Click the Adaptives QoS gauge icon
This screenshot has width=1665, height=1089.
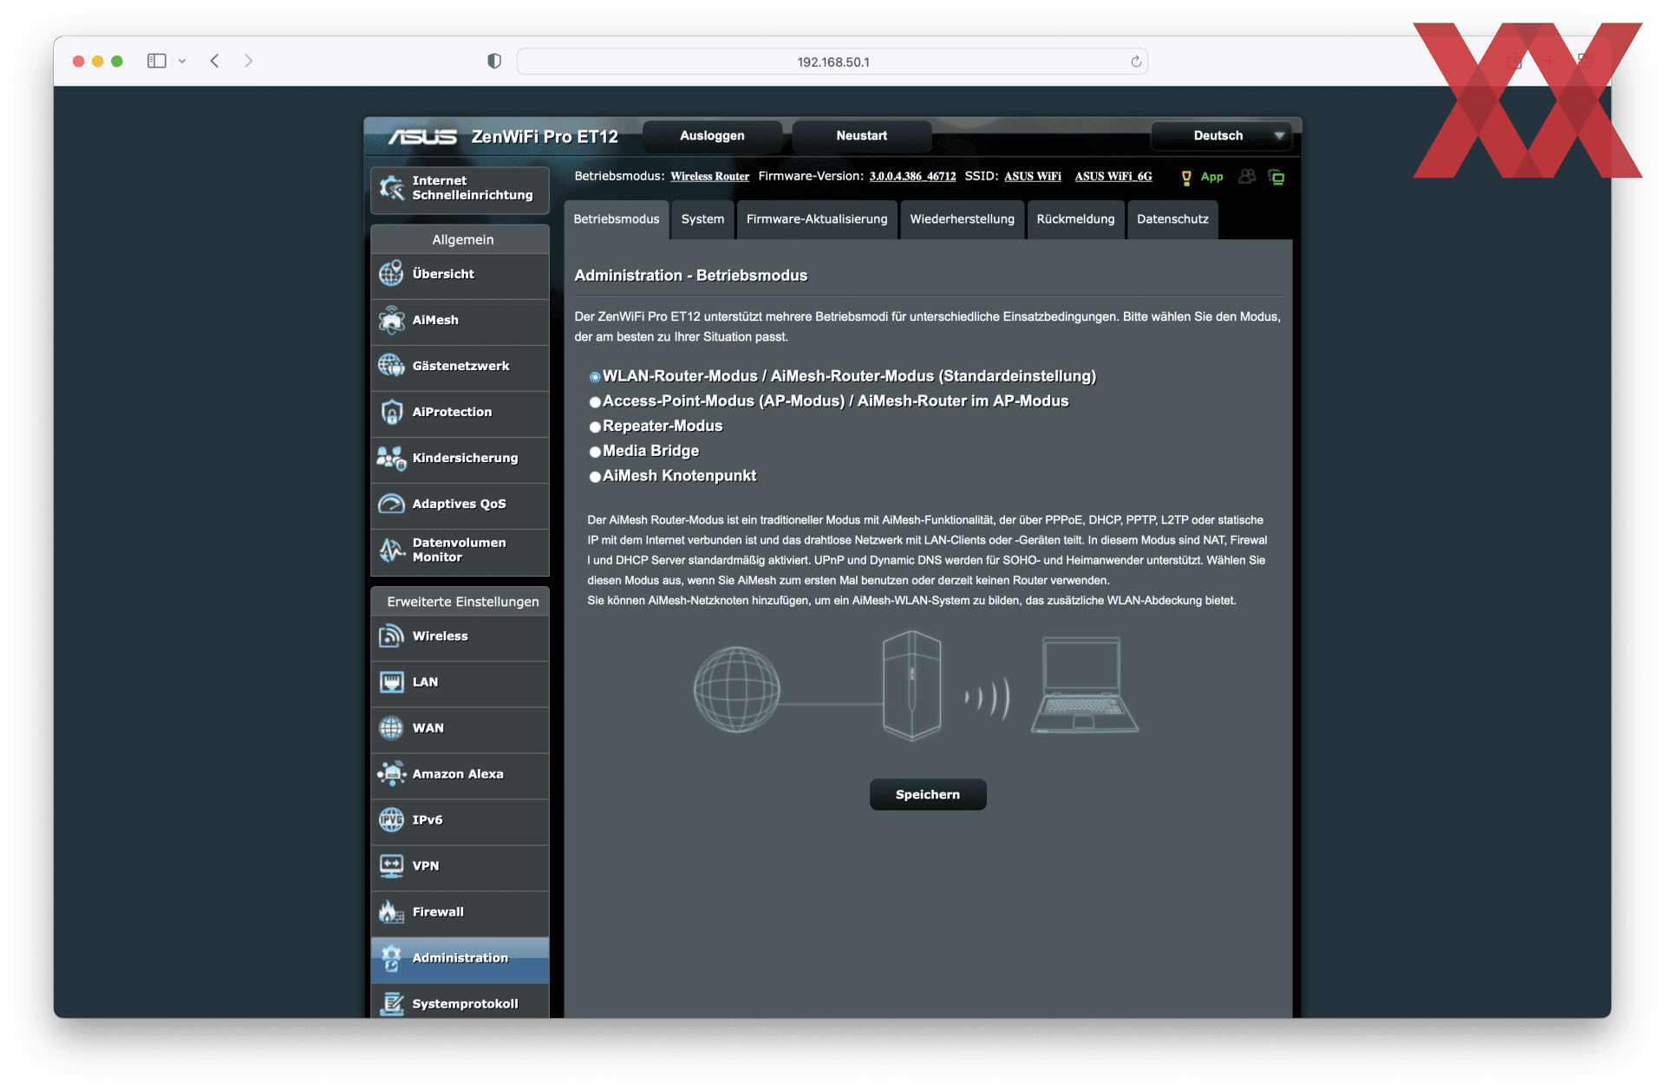click(x=392, y=504)
